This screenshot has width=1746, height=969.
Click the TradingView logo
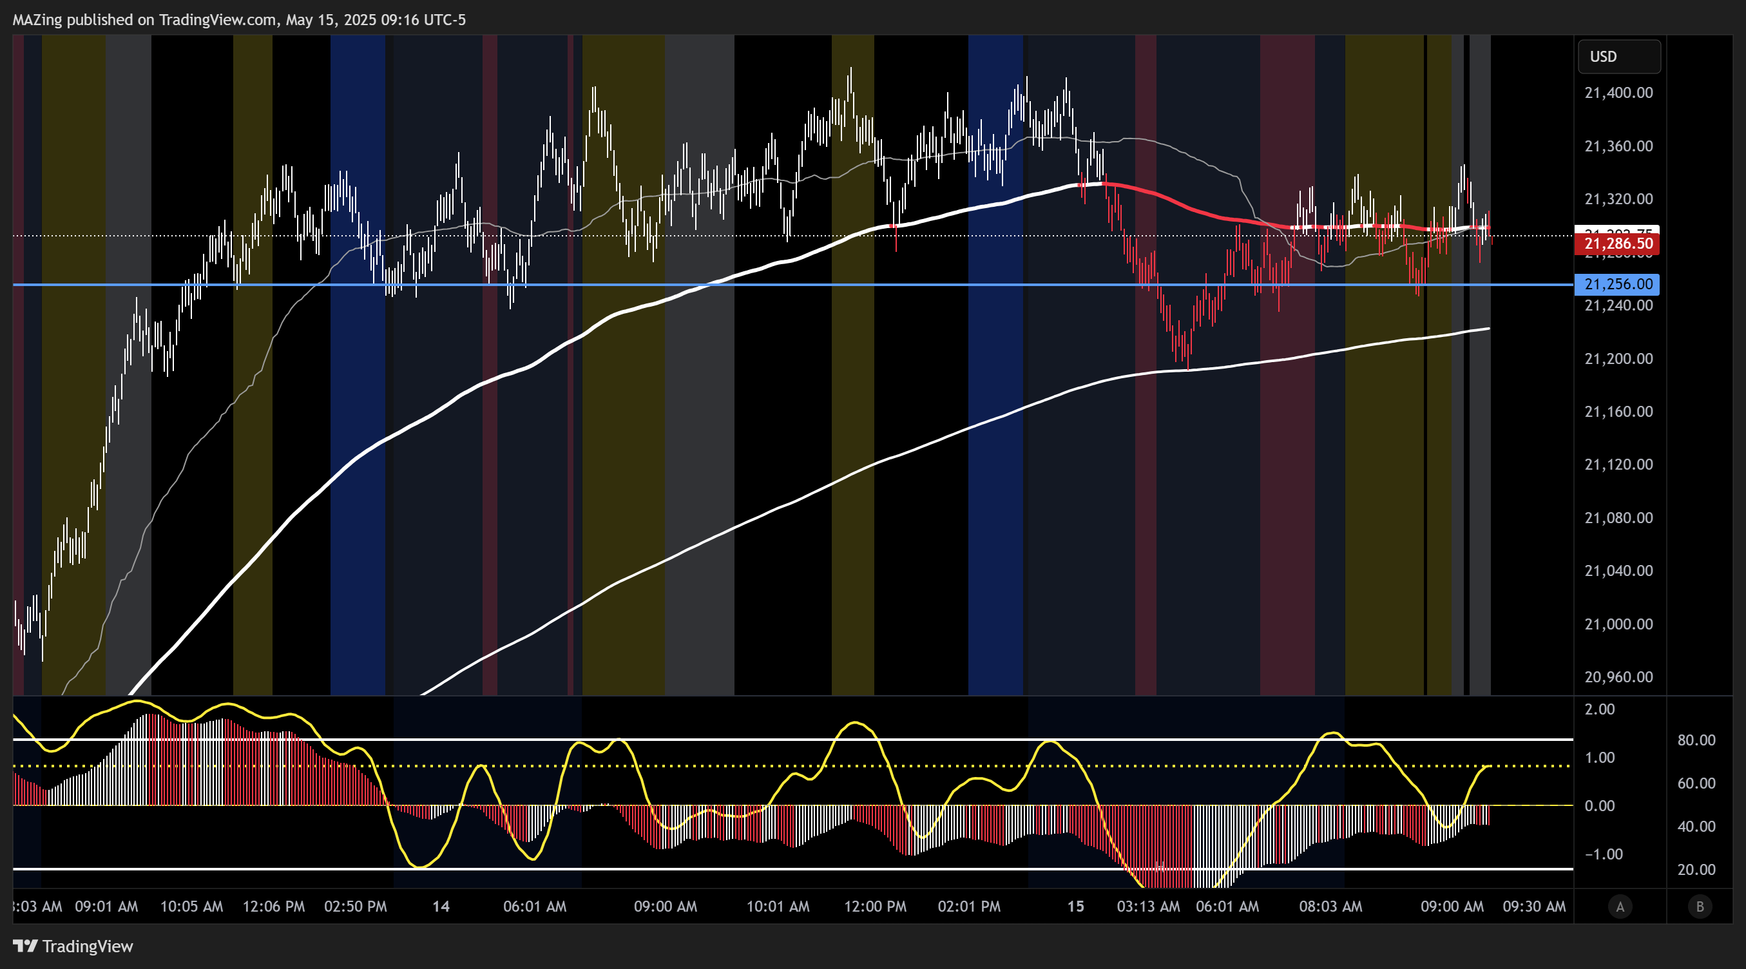tap(73, 946)
